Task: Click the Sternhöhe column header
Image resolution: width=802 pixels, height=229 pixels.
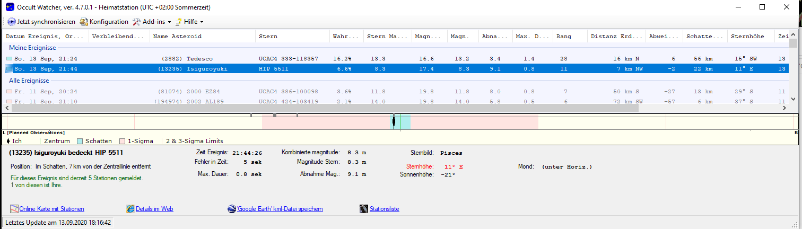Action: [747, 37]
